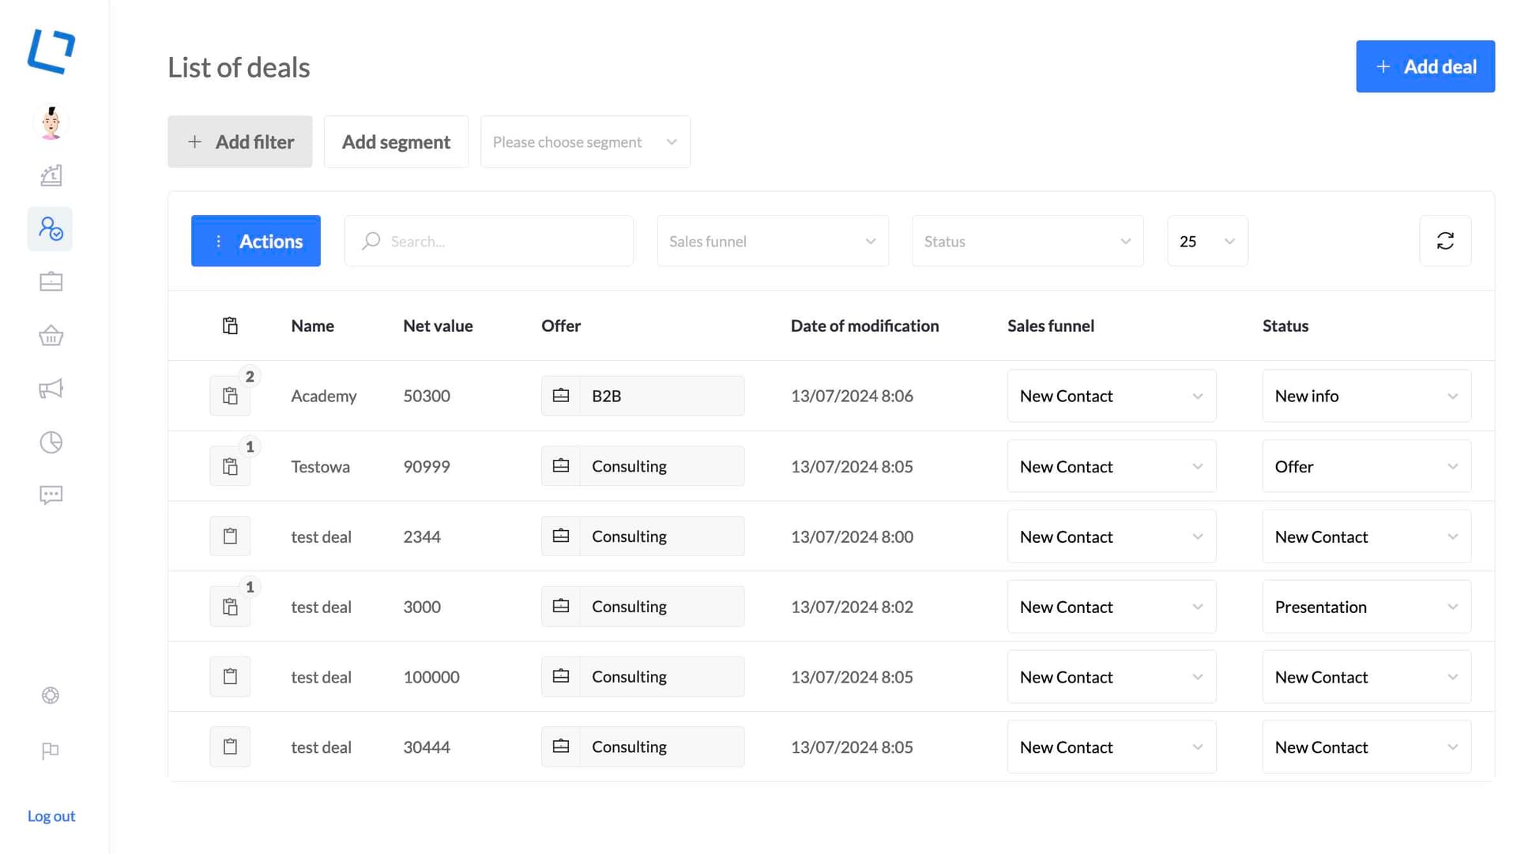Expand the Sales funnel filter dropdown

coord(772,241)
